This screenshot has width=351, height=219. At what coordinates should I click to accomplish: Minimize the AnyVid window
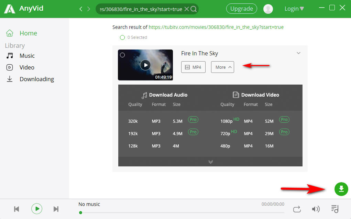(x=322, y=8)
